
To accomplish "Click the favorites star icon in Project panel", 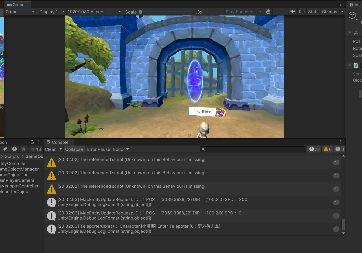I will coord(24,149).
